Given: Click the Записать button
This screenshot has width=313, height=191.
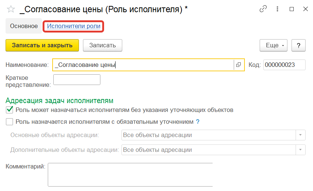Looking at the screenshot, I should 102,45.
